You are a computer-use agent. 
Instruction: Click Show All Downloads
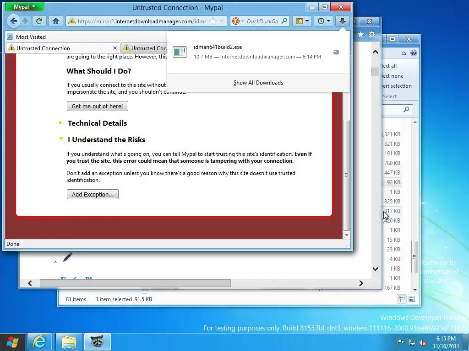click(x=258, y=83)
